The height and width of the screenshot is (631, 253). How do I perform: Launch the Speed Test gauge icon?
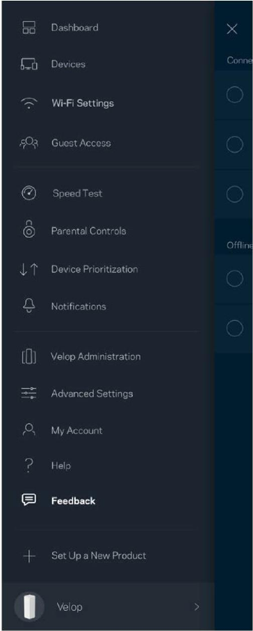pyautogui.click(x=28, y=194)
